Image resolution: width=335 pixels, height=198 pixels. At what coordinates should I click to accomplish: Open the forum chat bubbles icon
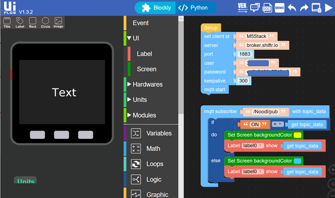coord(255,7)
